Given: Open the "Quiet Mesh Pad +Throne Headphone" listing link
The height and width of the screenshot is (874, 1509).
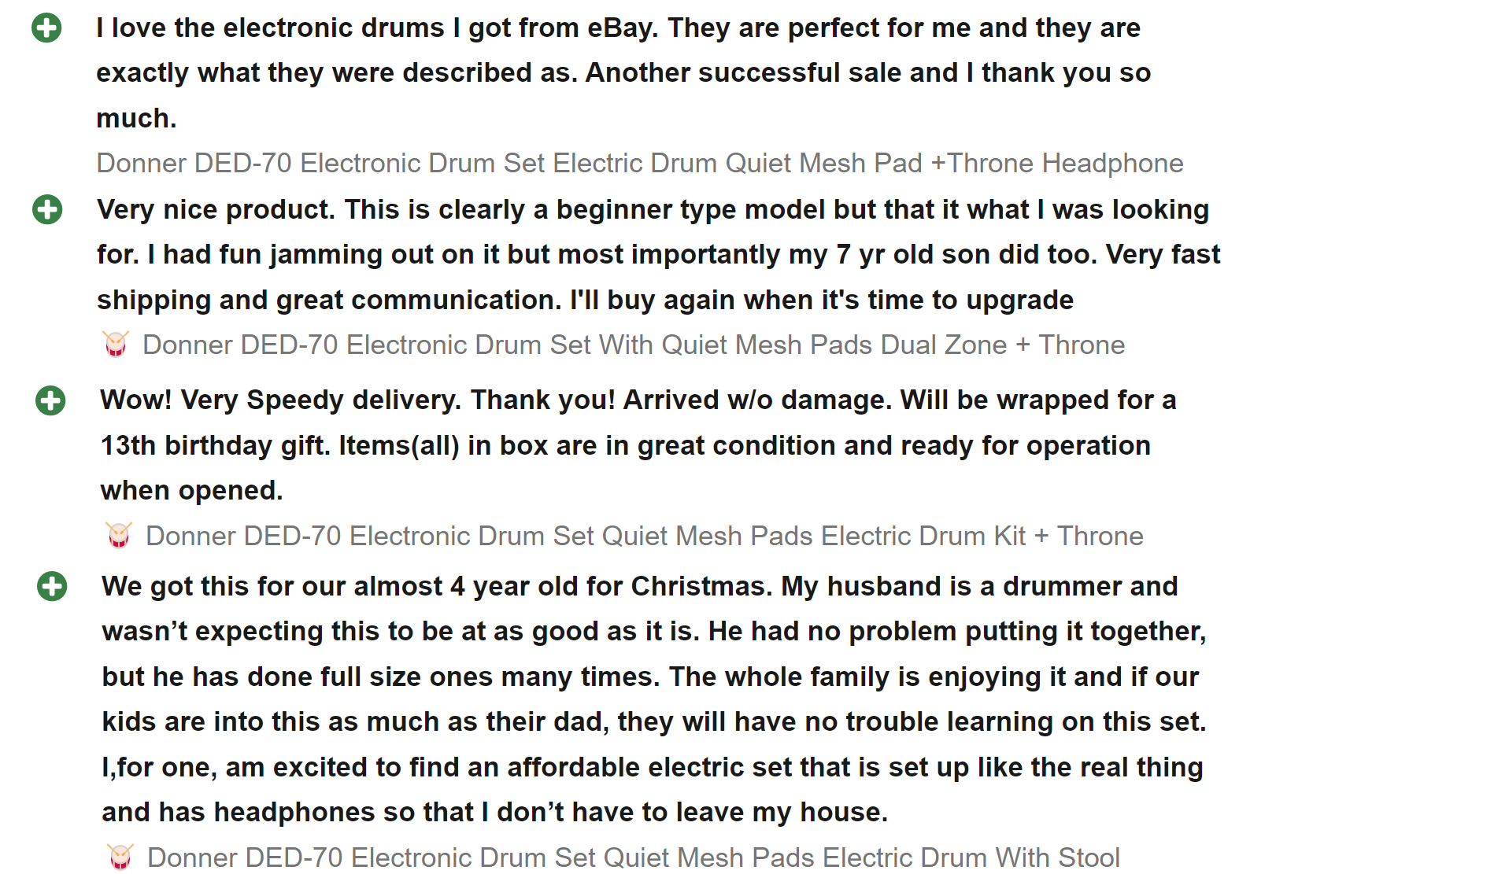Looking at the screenshot, I should pyautogui.click(x=639, y=163).
